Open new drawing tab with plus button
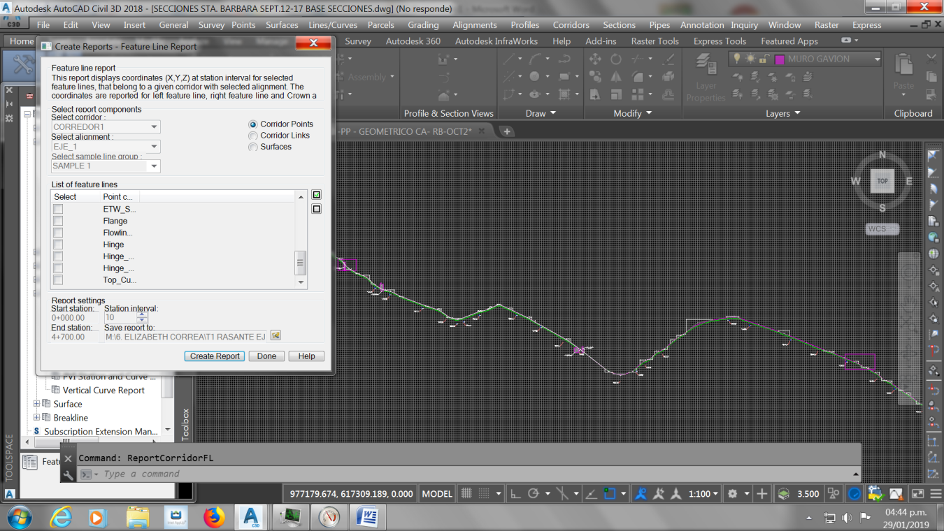The image size is (944, 531). click(x=507, y=131)
